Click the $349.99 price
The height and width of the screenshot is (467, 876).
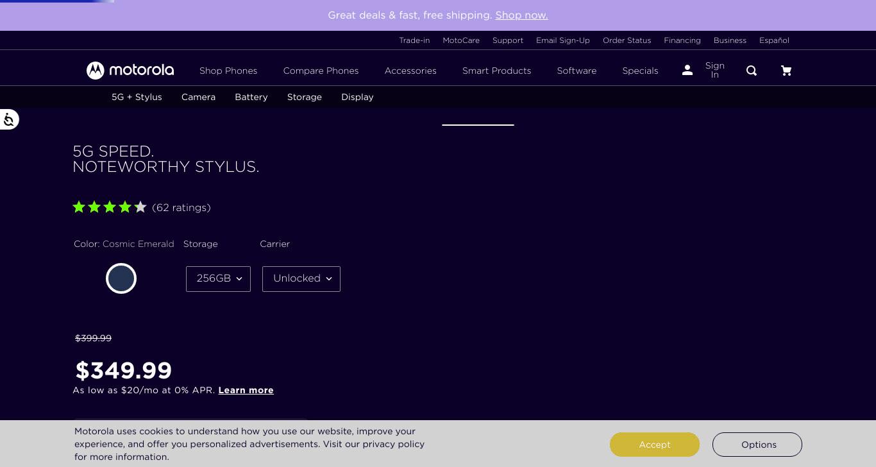[x=124, y=370]
